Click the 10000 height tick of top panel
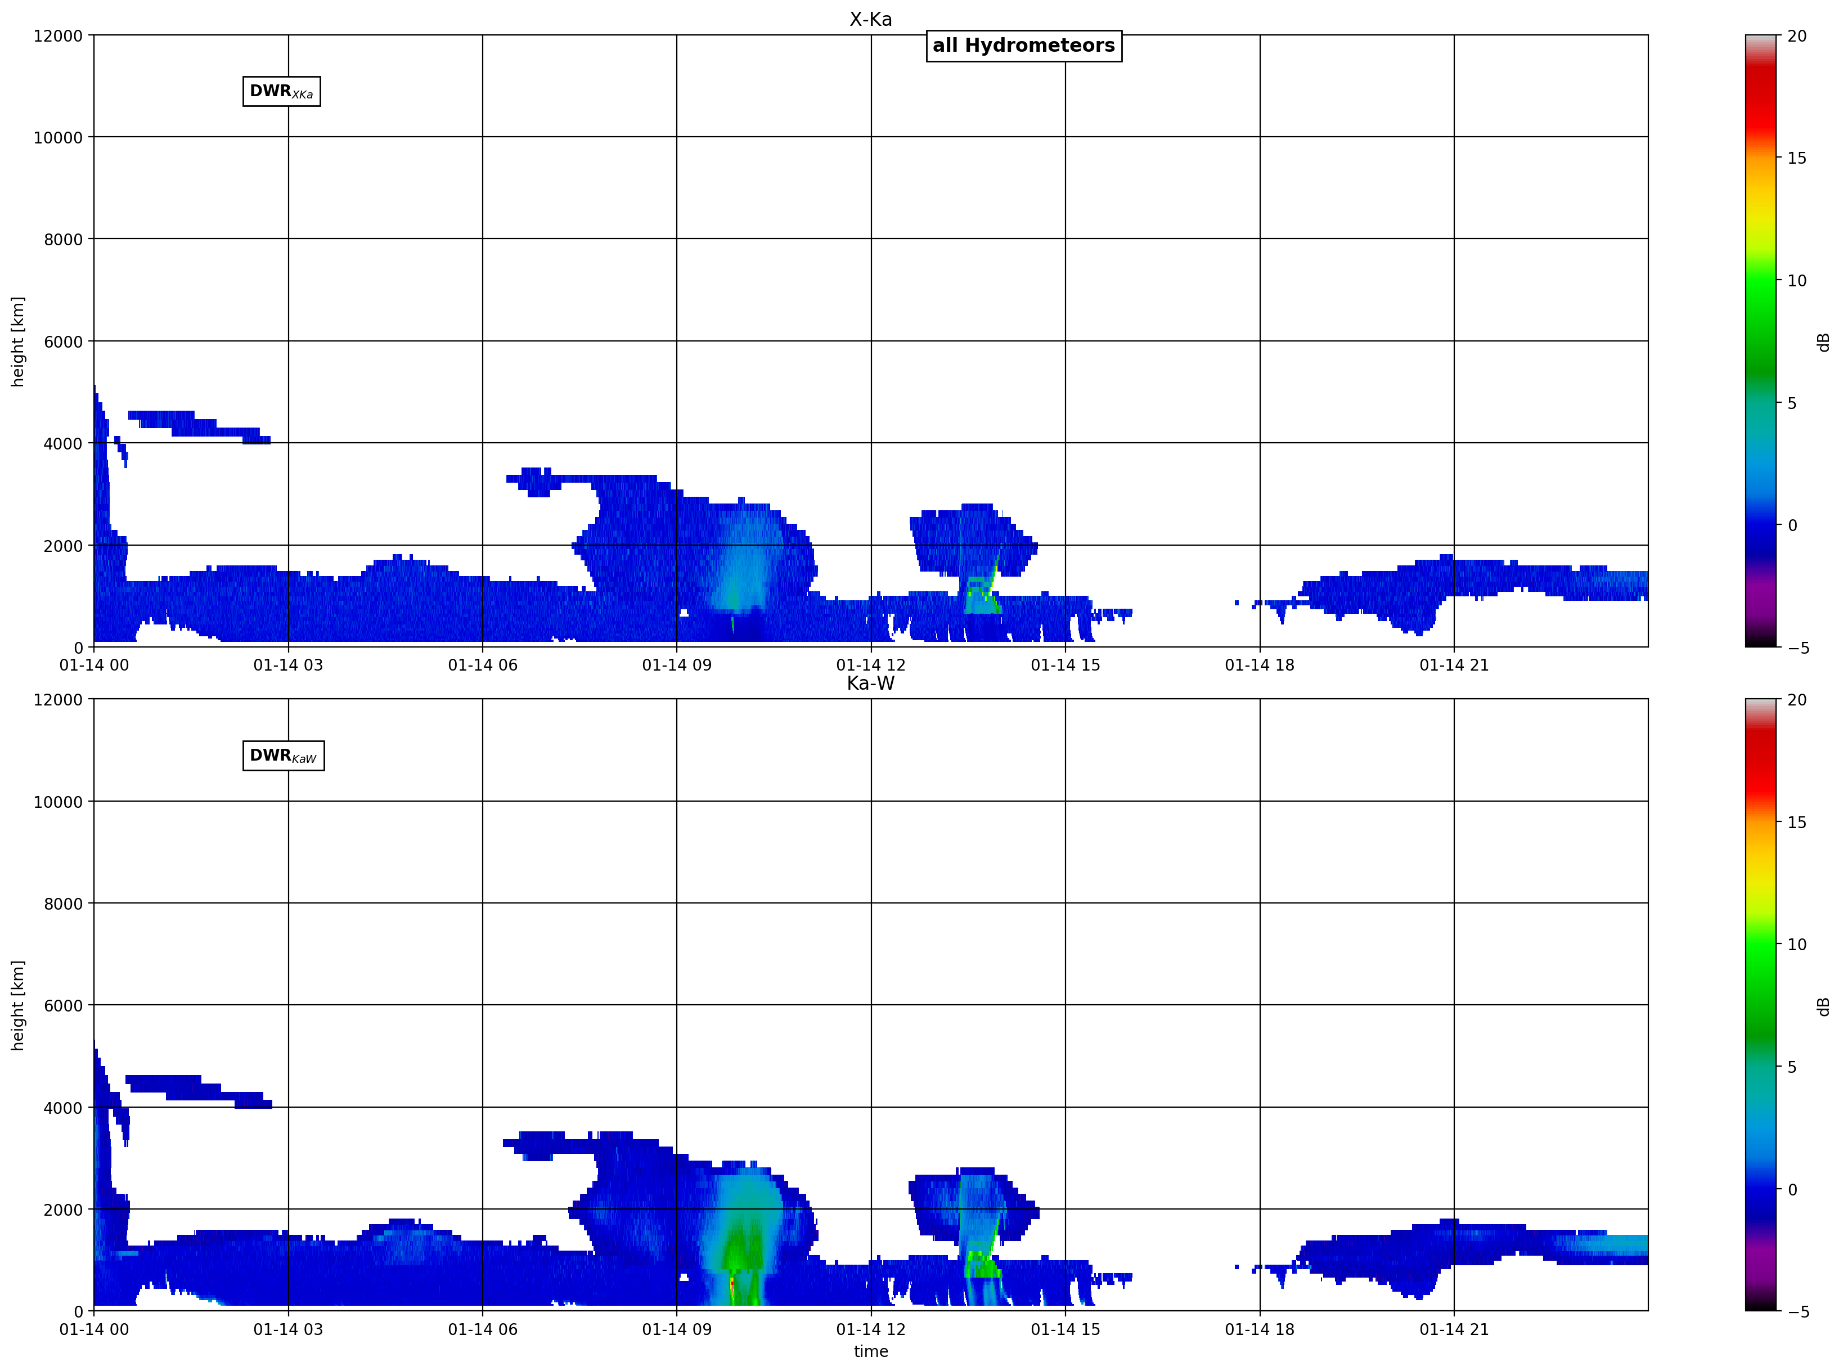Viewport: 1843px width, 1371px height. point(58,138)
